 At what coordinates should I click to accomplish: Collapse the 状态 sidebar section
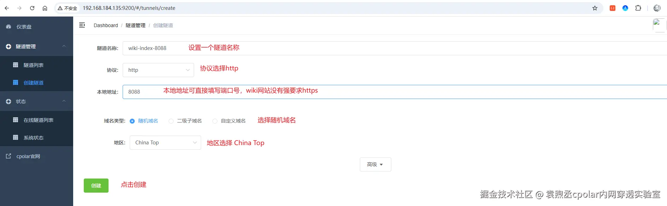(36, 101)
